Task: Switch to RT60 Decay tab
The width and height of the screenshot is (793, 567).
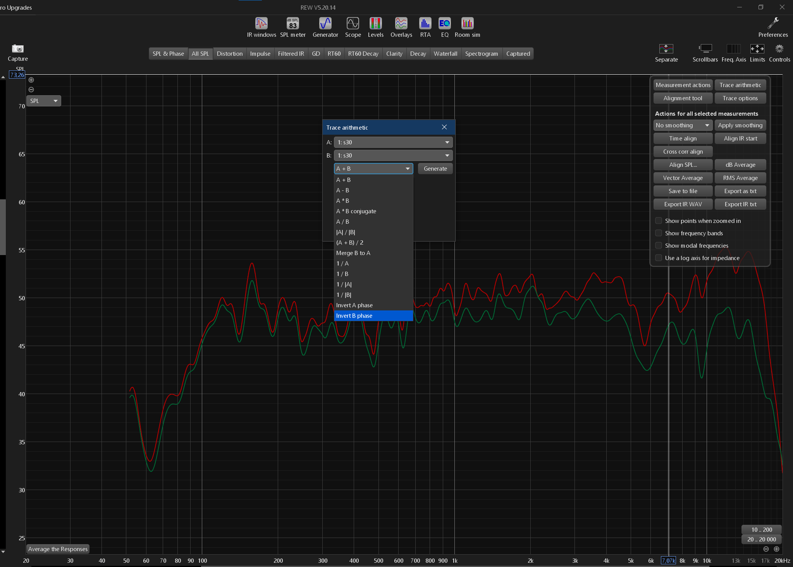Action: tap(363, 53)
